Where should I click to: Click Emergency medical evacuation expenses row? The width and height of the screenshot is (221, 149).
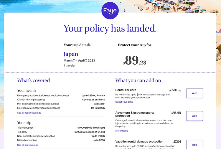point(61,108)
